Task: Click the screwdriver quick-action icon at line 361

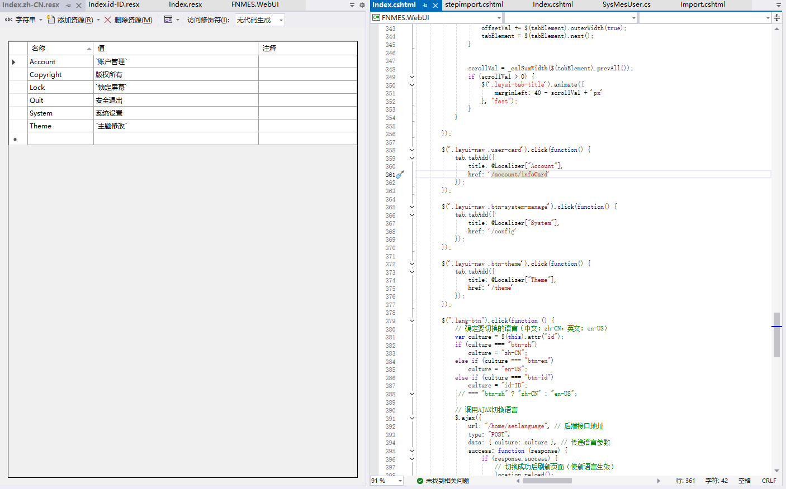Action: (x=400, y=175)
